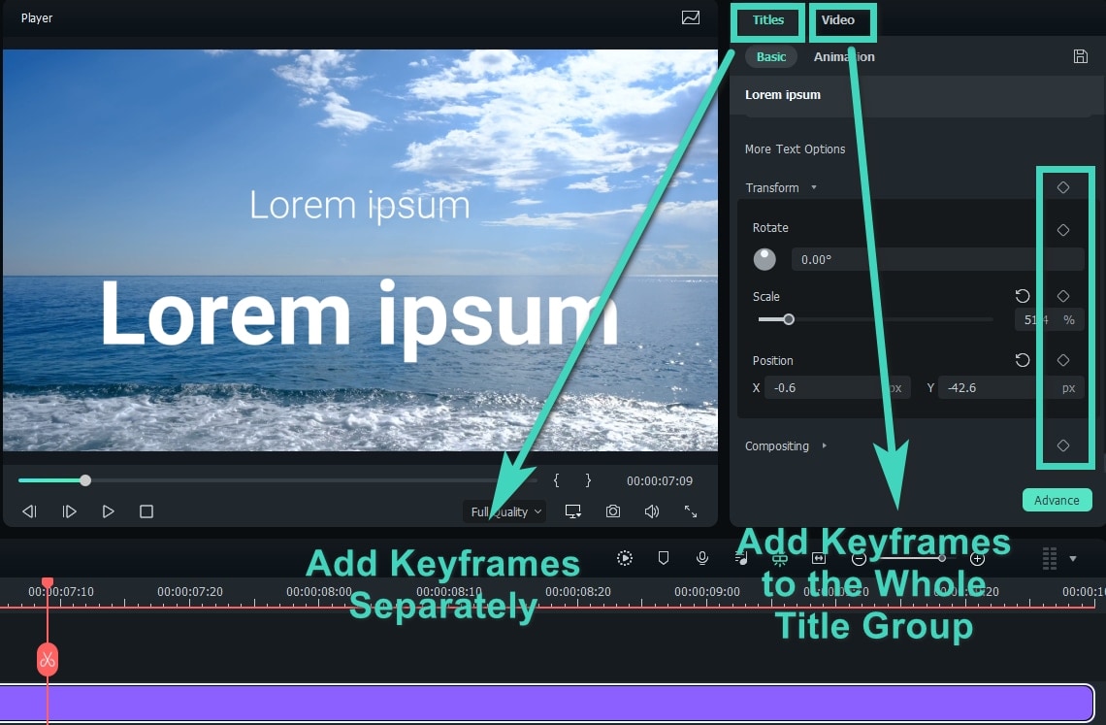Toggle the Position keyframe diamond
The width and height of the screenshot is (1106, 725).
coord(1063,360)
